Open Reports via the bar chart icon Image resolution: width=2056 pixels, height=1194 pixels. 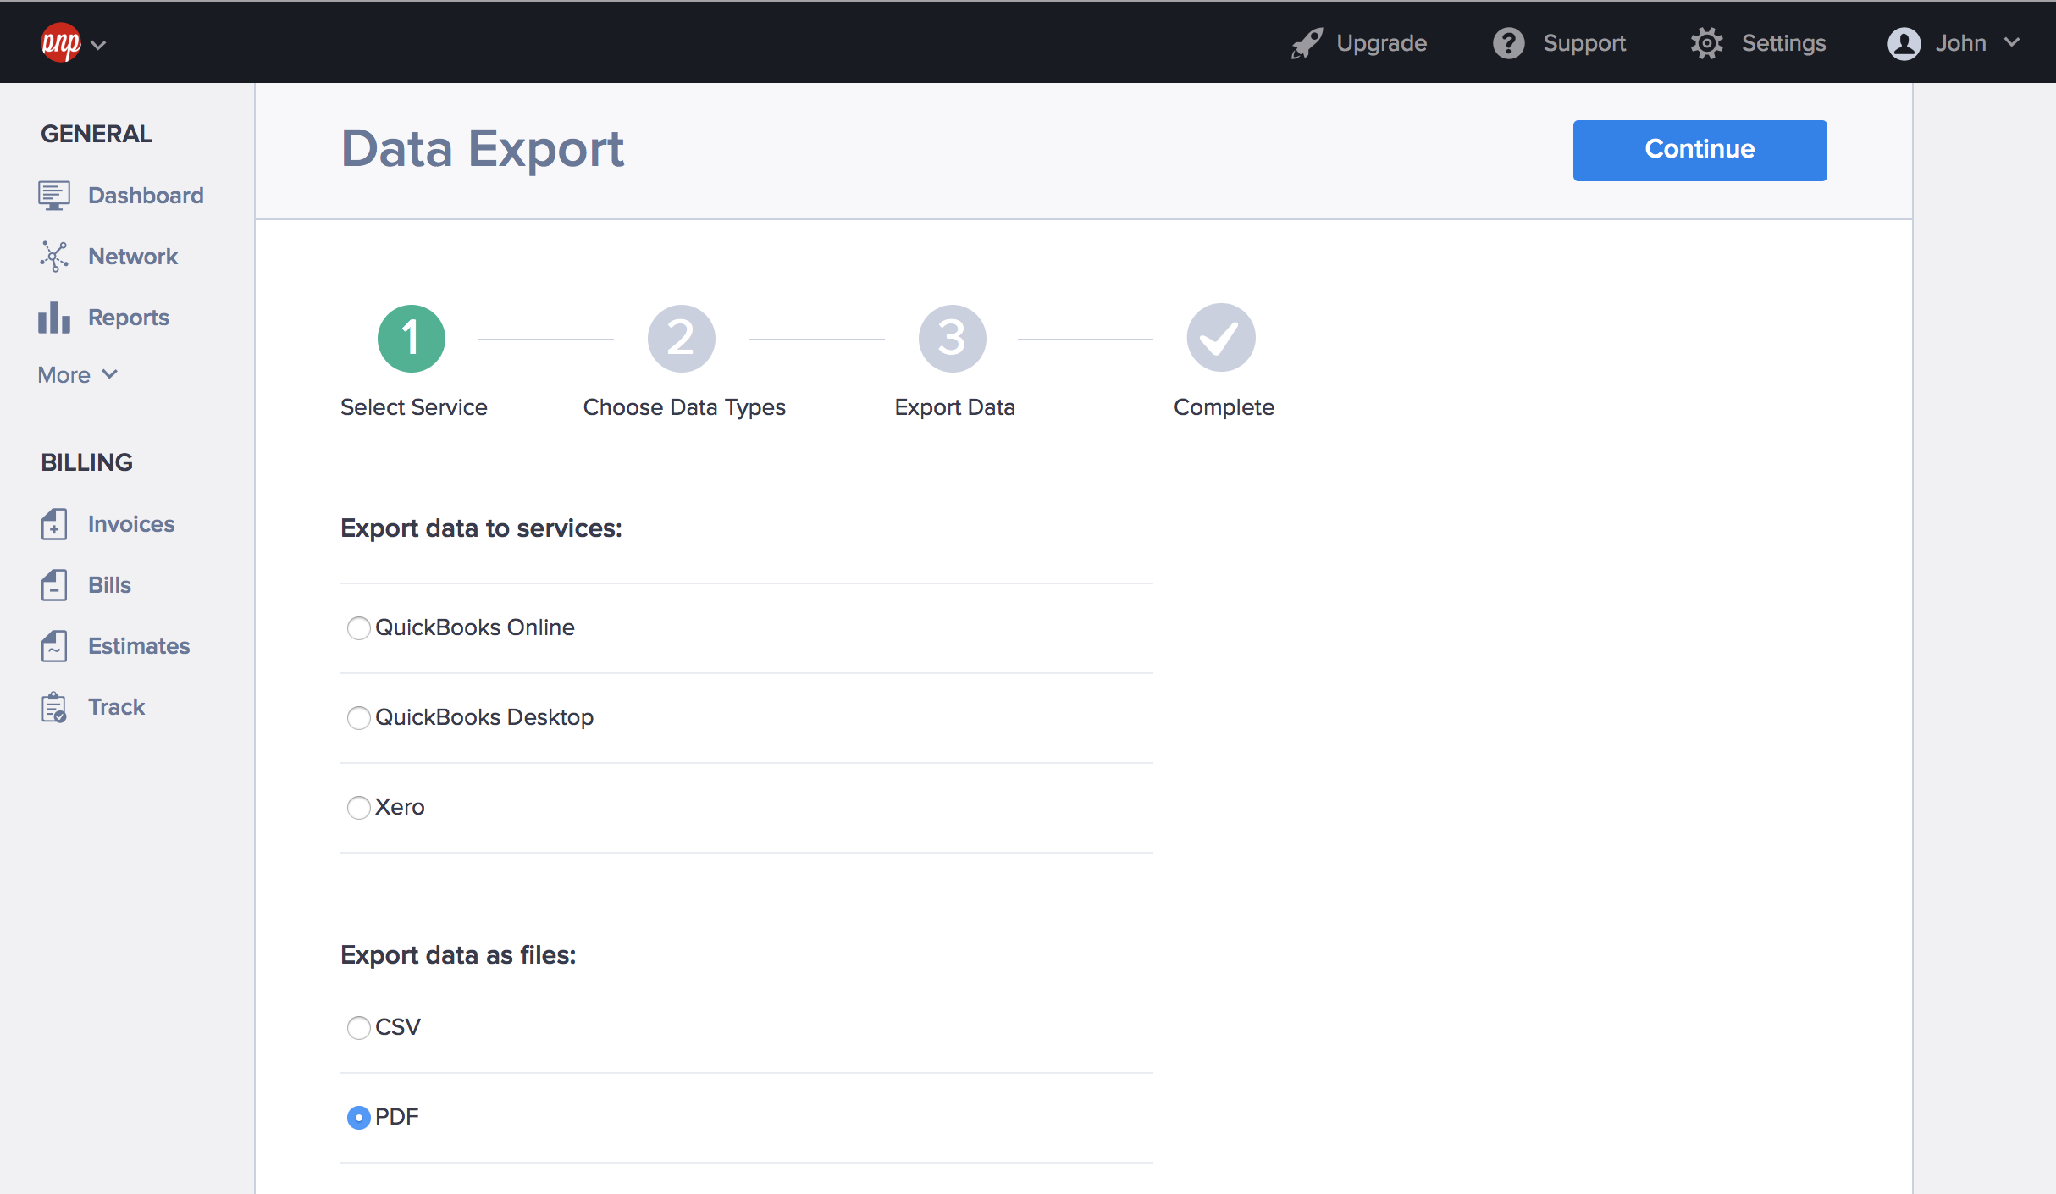(54, 317)
